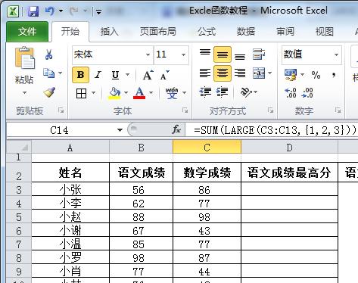
Task: Toggle horizontal Center alignment
Action: pyautogui.click(x=223, y=73)
